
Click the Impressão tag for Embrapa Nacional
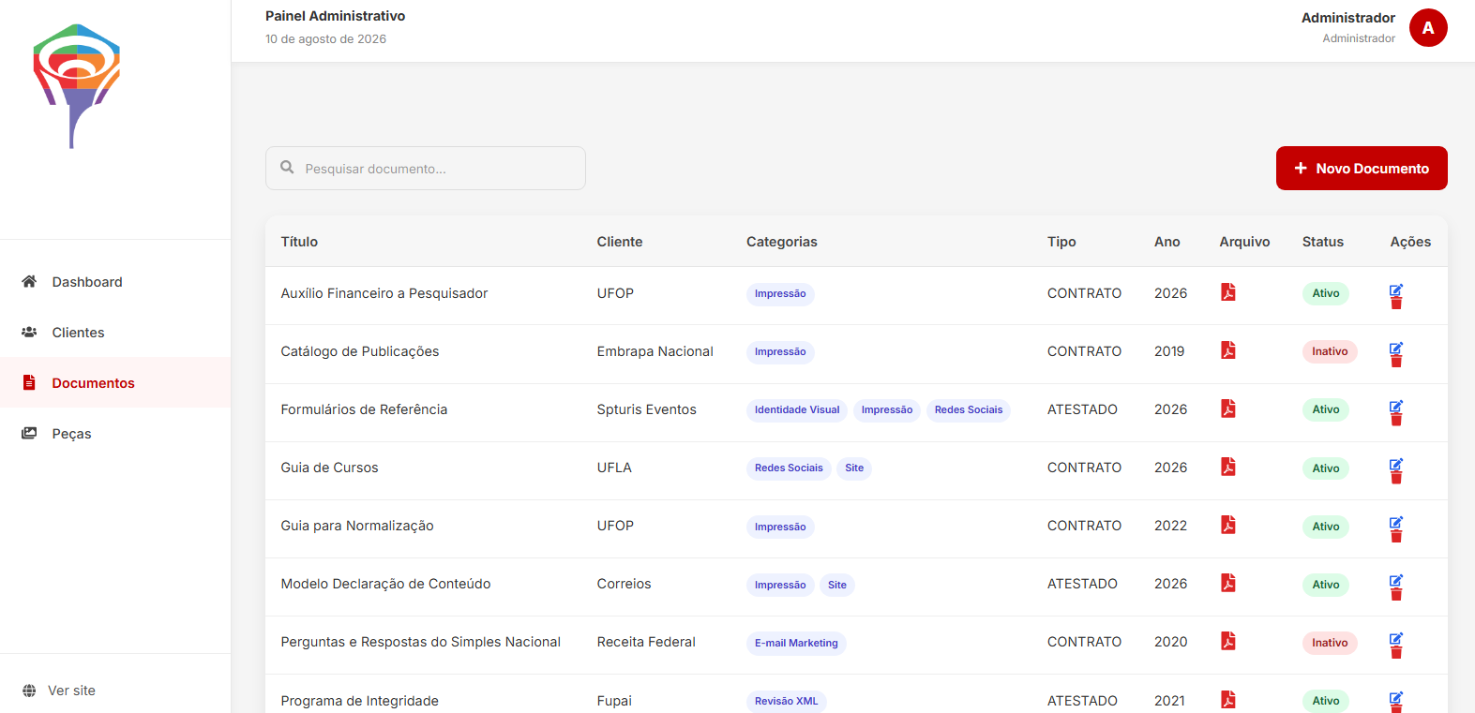(x=780, y=352)
